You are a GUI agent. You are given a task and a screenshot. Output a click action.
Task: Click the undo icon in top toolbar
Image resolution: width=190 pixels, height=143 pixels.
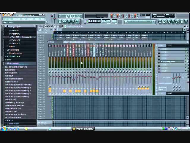click(x=160, y=22)
